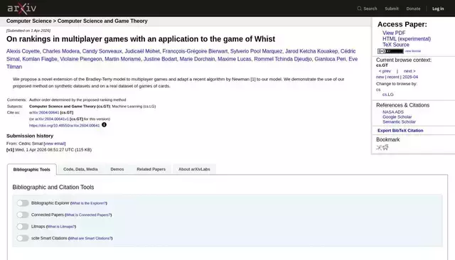The height and width of the screenshot is (260, 455).
Task: Click author Gianluca Peri
Action: [330, 59]
